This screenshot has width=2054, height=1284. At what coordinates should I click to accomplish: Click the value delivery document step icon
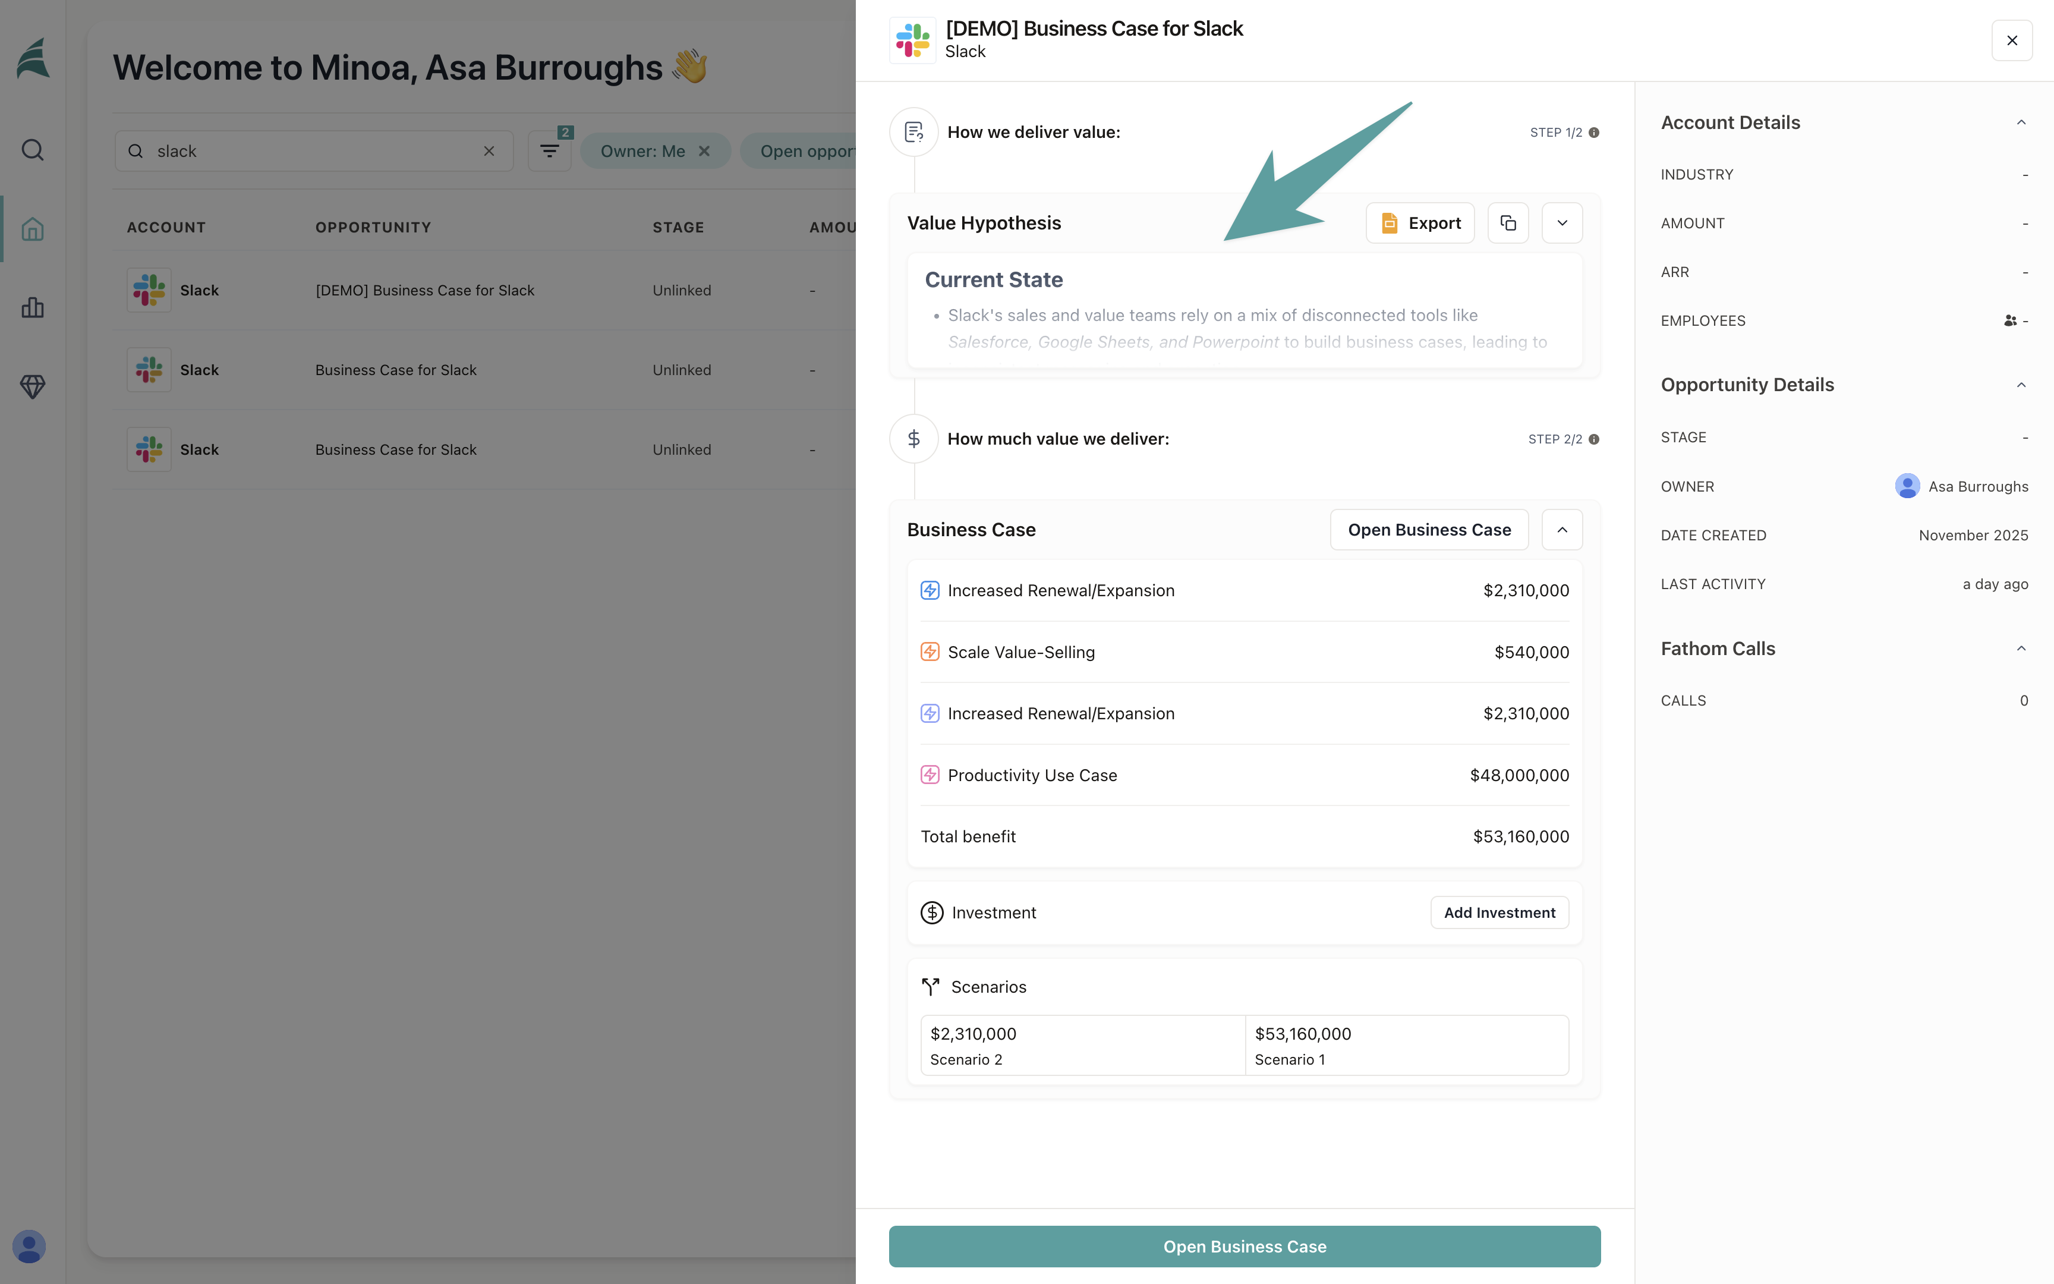tap(913, 131)
